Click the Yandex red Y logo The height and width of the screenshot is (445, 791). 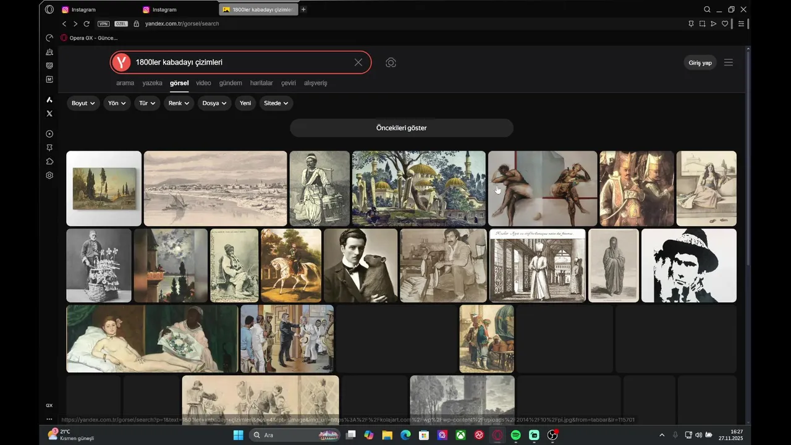(122, 62)
